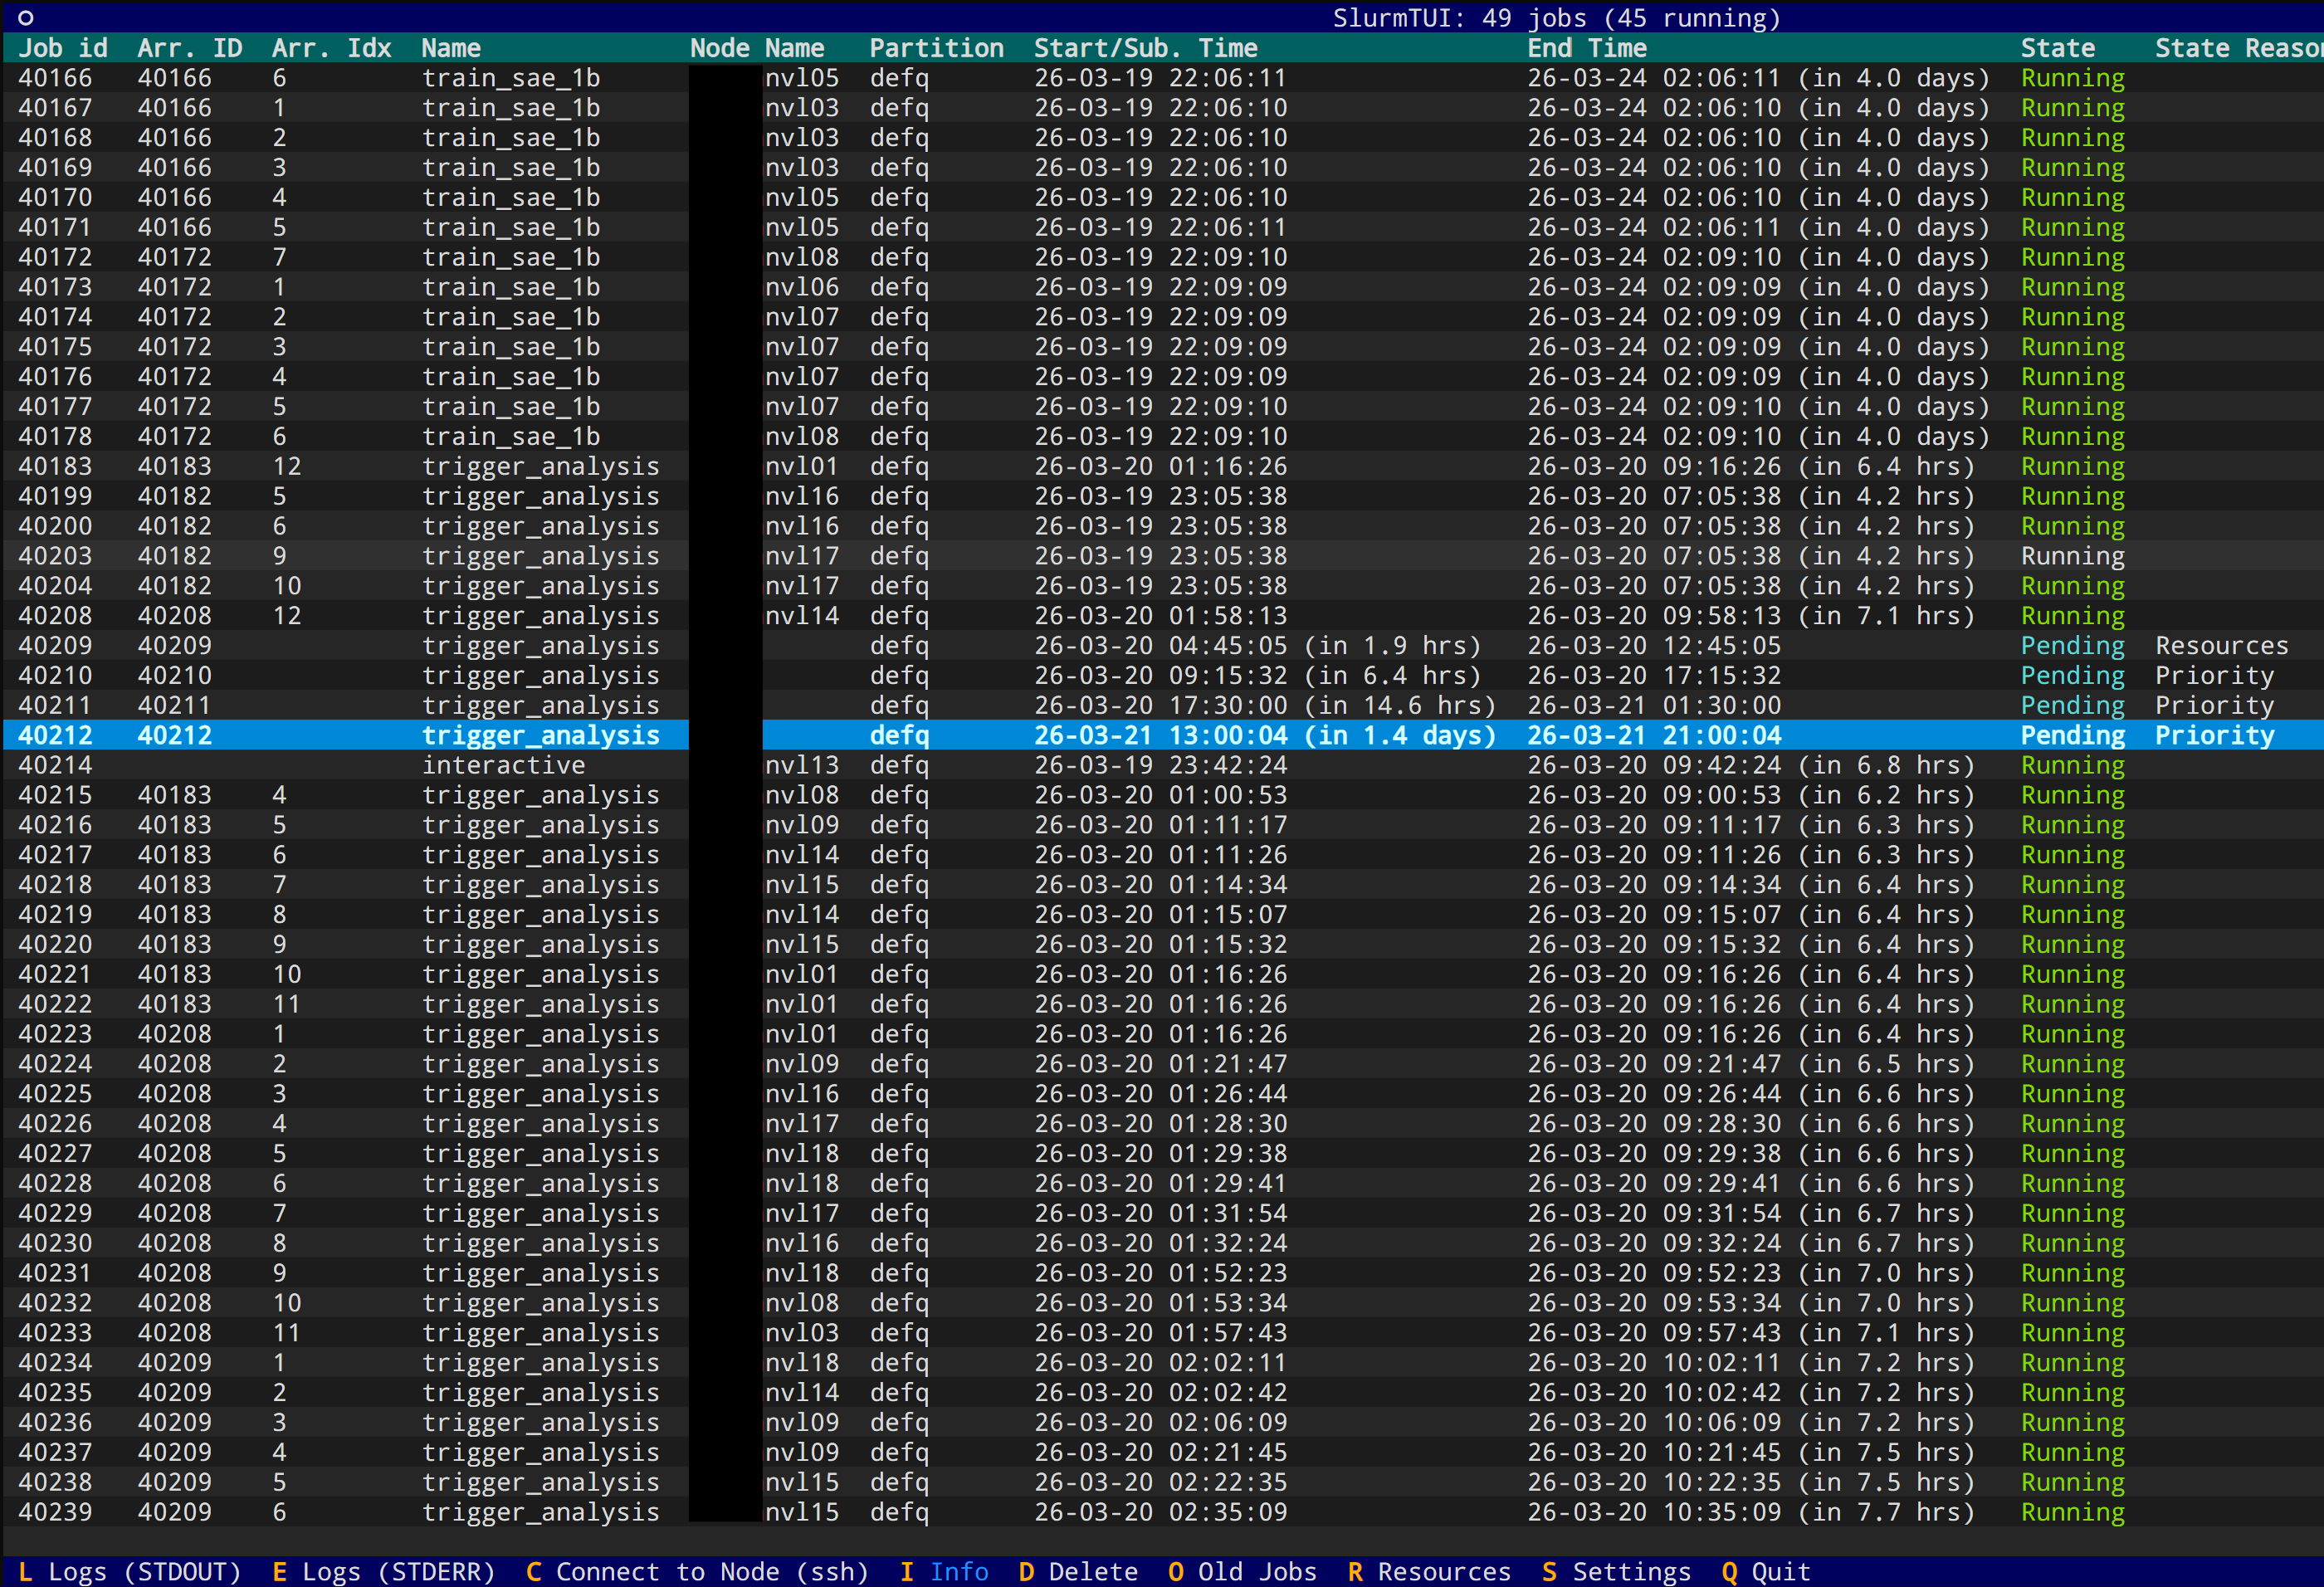The image size is (2324, 1587).
Task: Sort by the Job id column header
Action: pos(63,48)
